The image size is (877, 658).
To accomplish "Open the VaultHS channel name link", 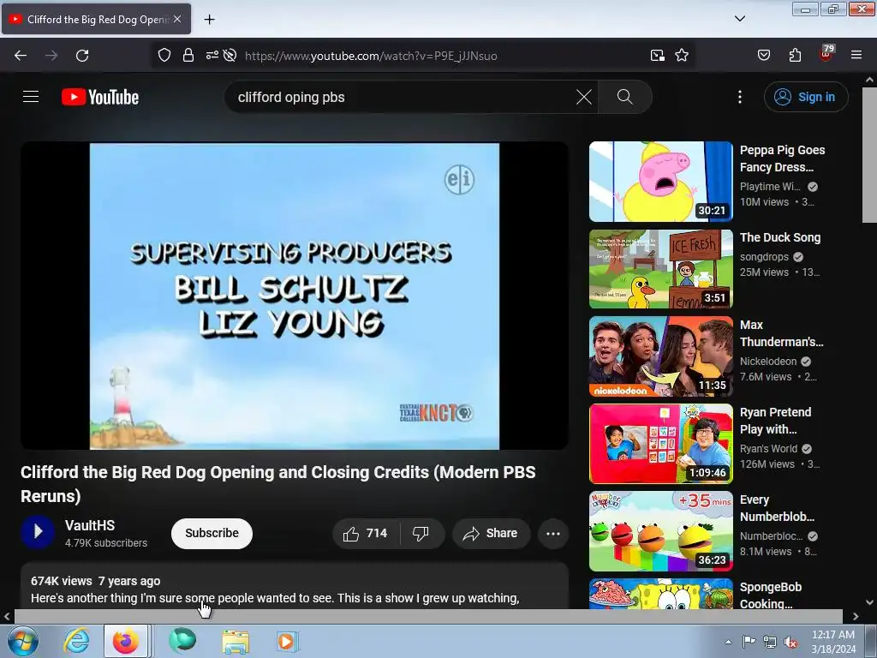I will [x=89, y=525].
